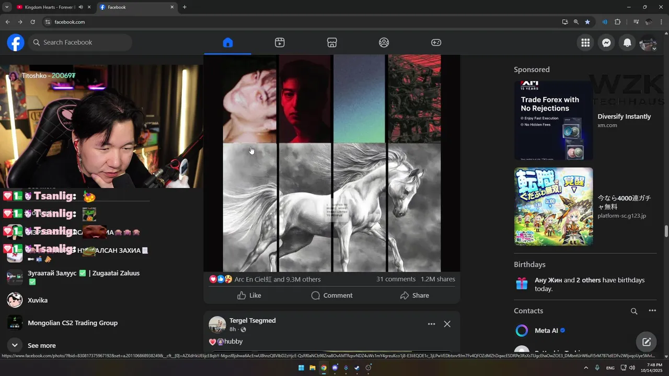
Task: Open File Explorer from the taskbar
Action: tap(313, 368)
